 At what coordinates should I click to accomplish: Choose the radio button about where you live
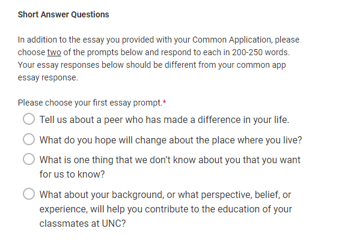click(29, 139)
